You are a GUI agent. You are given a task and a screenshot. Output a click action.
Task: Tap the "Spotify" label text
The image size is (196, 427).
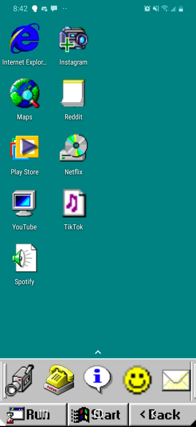click(25, 282)
